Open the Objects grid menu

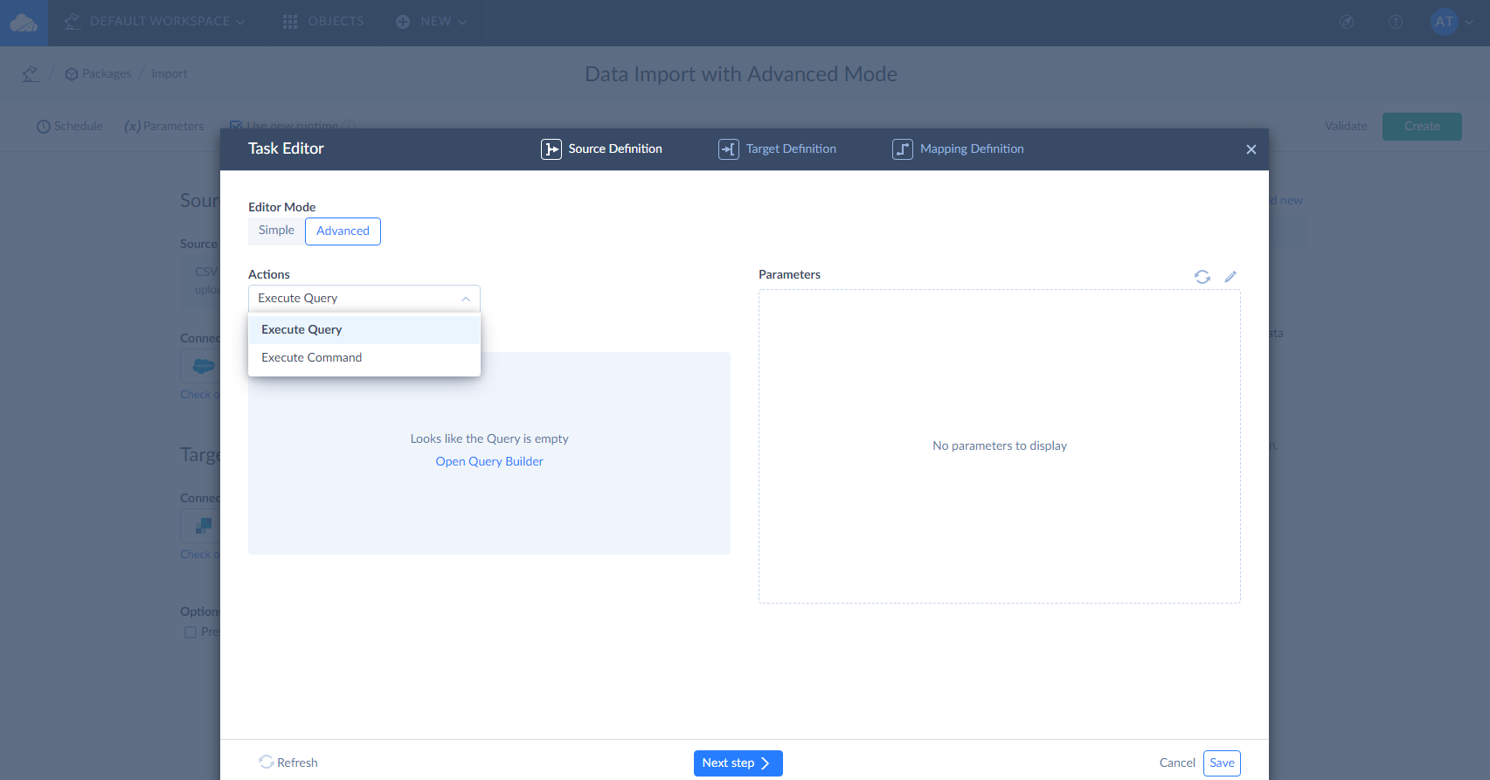[323, 22]
